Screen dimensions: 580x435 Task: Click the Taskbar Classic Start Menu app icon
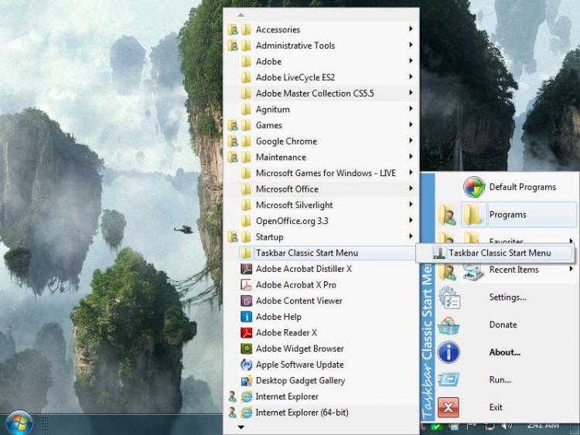point(439,253)
